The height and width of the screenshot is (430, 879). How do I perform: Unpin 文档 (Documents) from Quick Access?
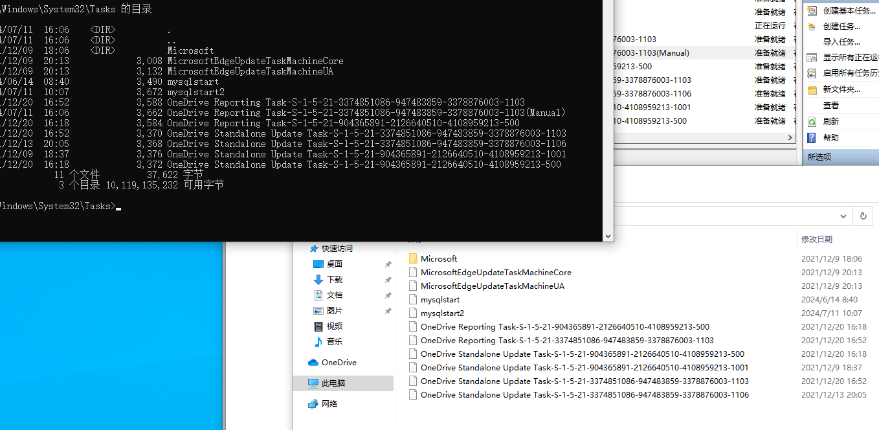coord(388,296)
